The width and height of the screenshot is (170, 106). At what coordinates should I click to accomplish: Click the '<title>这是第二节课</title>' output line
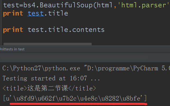point(49,88)
